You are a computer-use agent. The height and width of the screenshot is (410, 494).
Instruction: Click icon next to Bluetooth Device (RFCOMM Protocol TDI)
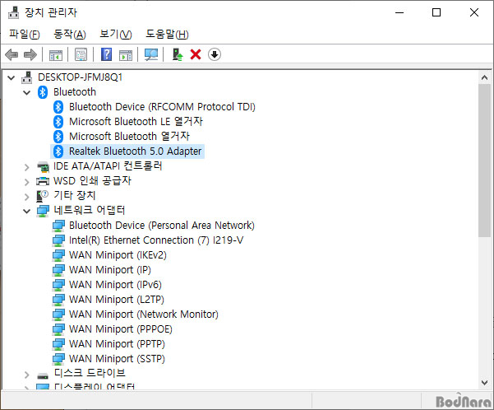pos(58,107)
